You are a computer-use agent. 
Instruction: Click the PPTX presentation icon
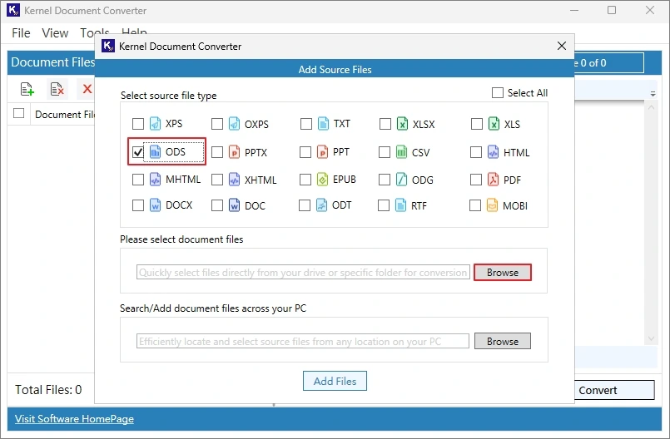pos(234,152)
